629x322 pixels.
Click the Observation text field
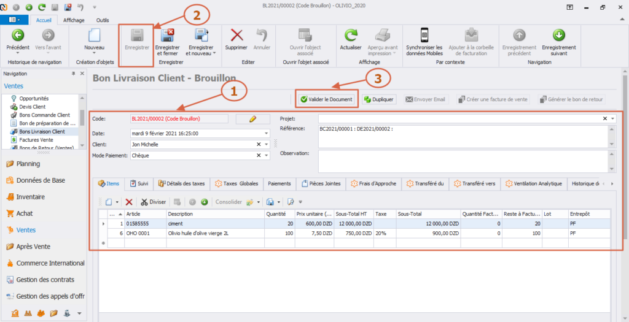coord(463,161)
